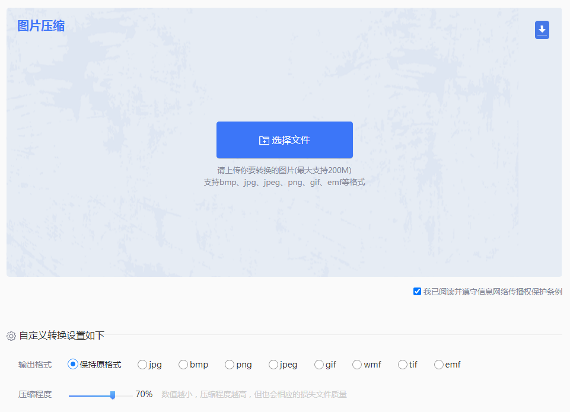
Task: Click the settings gear beside 自定义转换设置如下
Action: pyautogui.click(x=11, y=335)
